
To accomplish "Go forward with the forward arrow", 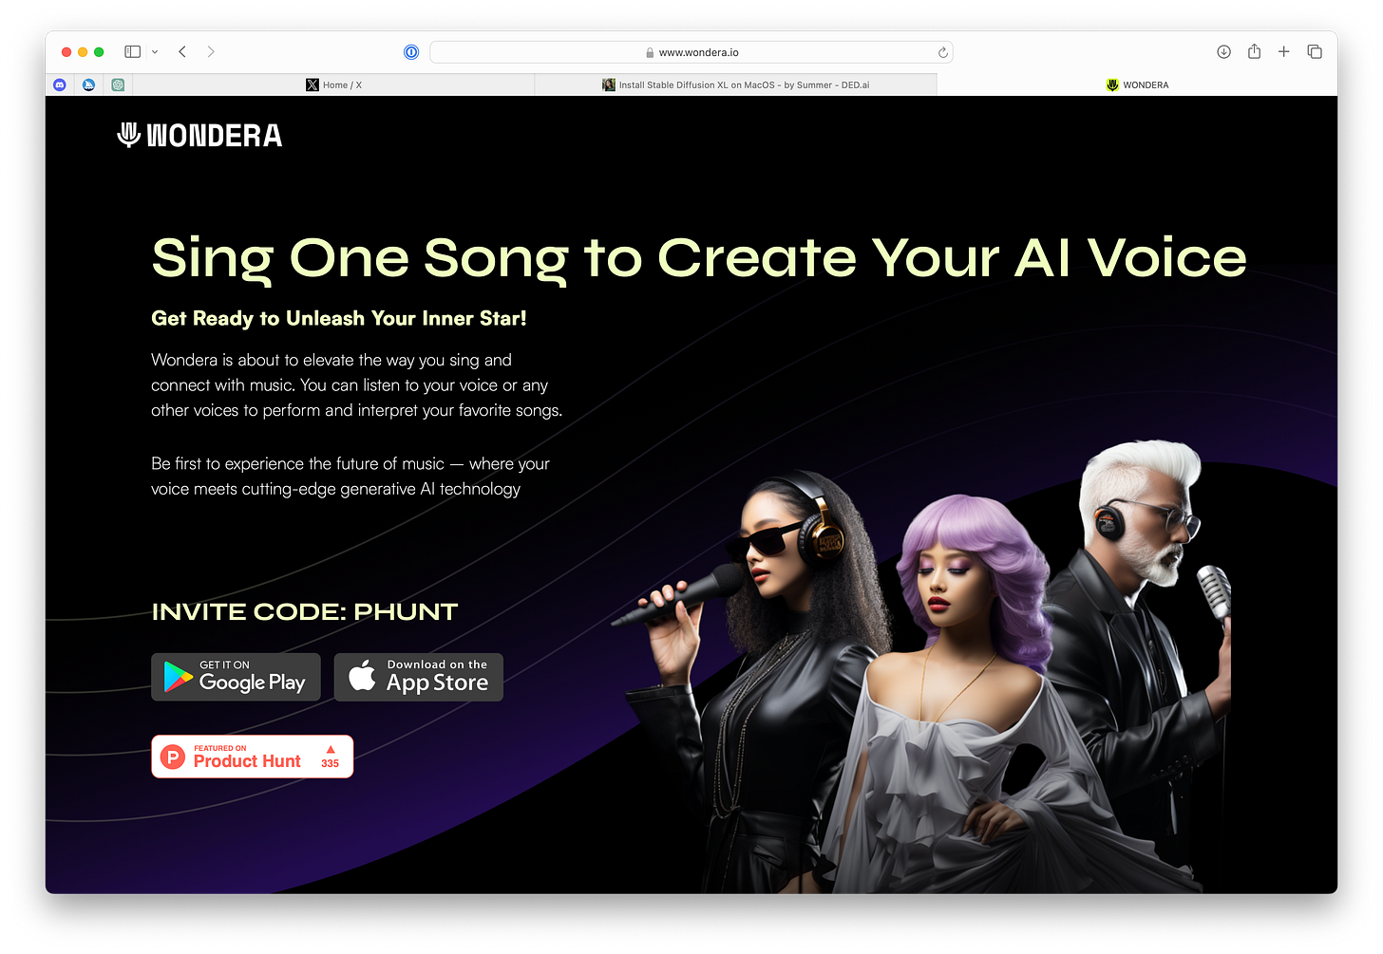I will tap(211, 52).
